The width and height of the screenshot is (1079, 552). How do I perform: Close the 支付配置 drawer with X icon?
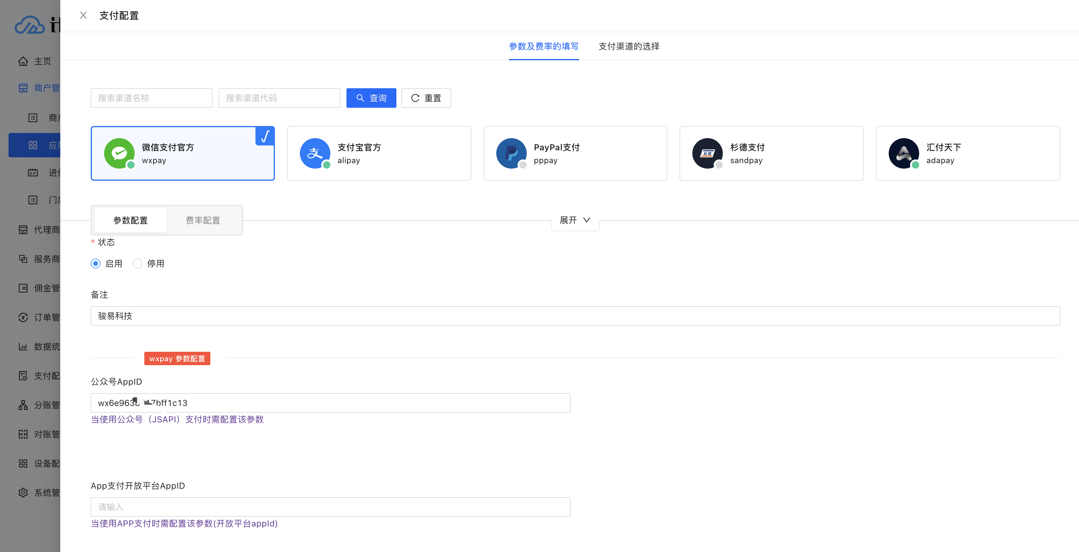[83, 16]
